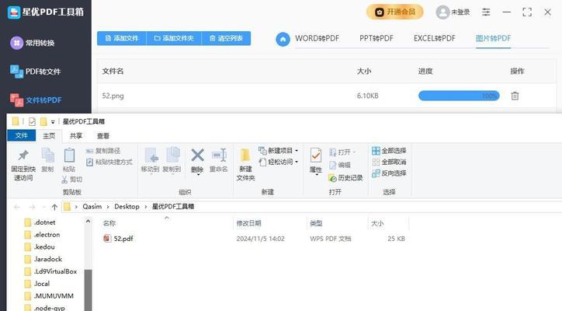Open PDF转文件 in the sidebar

[x=36, y=72]
